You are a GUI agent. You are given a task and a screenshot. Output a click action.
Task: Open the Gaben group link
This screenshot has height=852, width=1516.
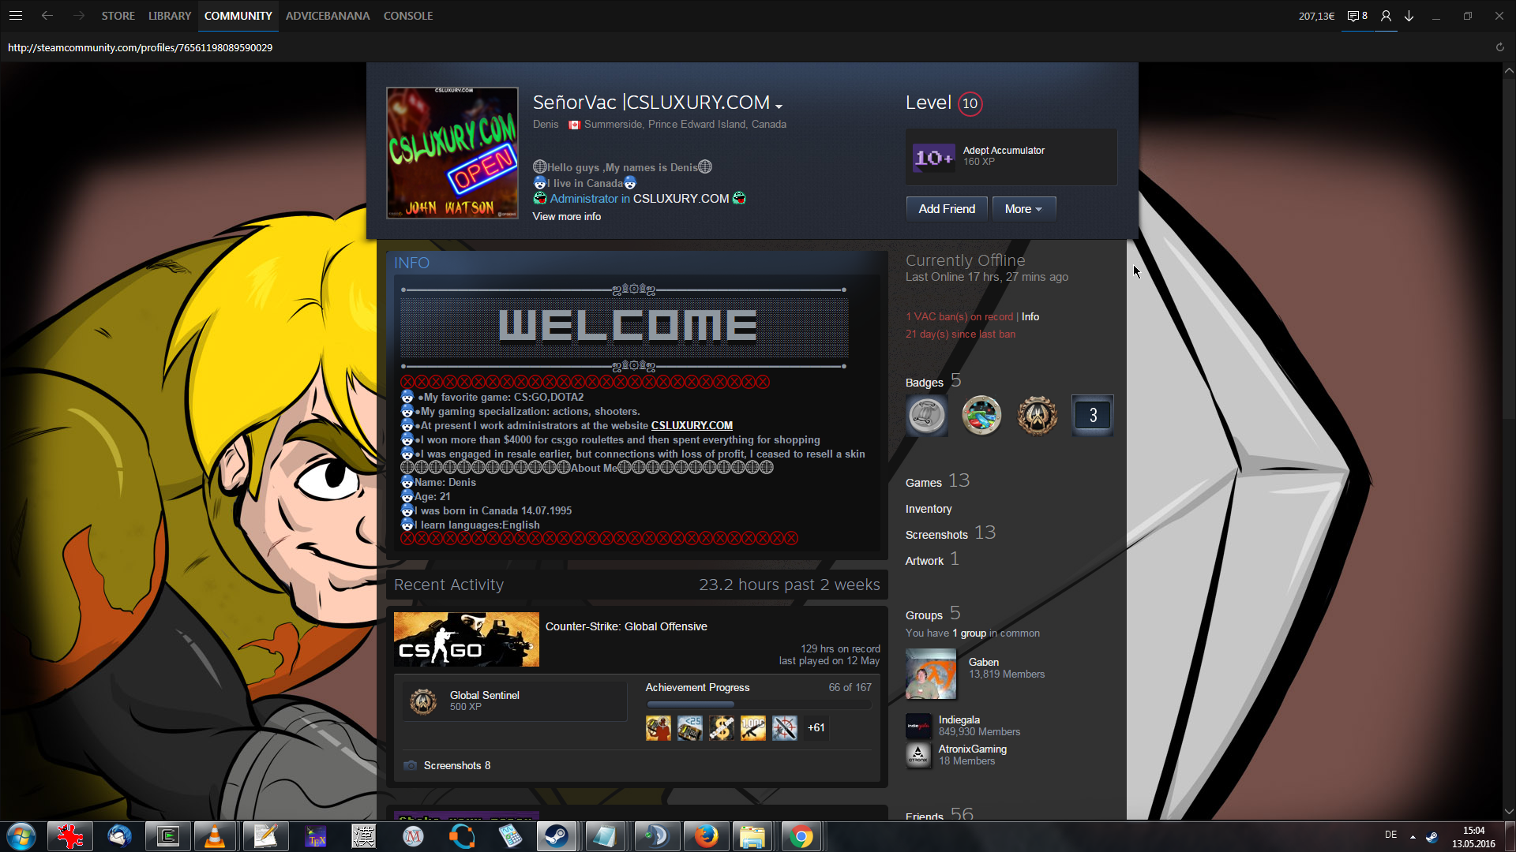tap(983, 662)
